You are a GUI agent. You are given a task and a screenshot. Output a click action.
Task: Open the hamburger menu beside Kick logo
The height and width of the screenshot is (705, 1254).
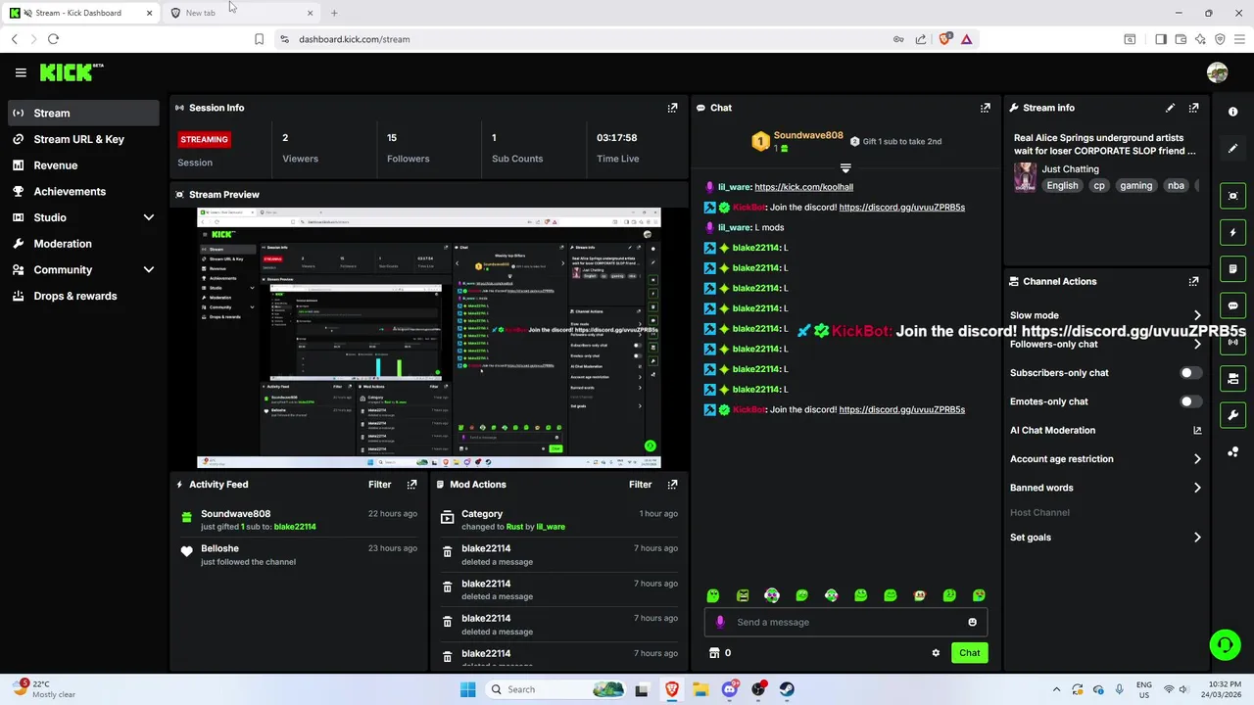[21, 72]
